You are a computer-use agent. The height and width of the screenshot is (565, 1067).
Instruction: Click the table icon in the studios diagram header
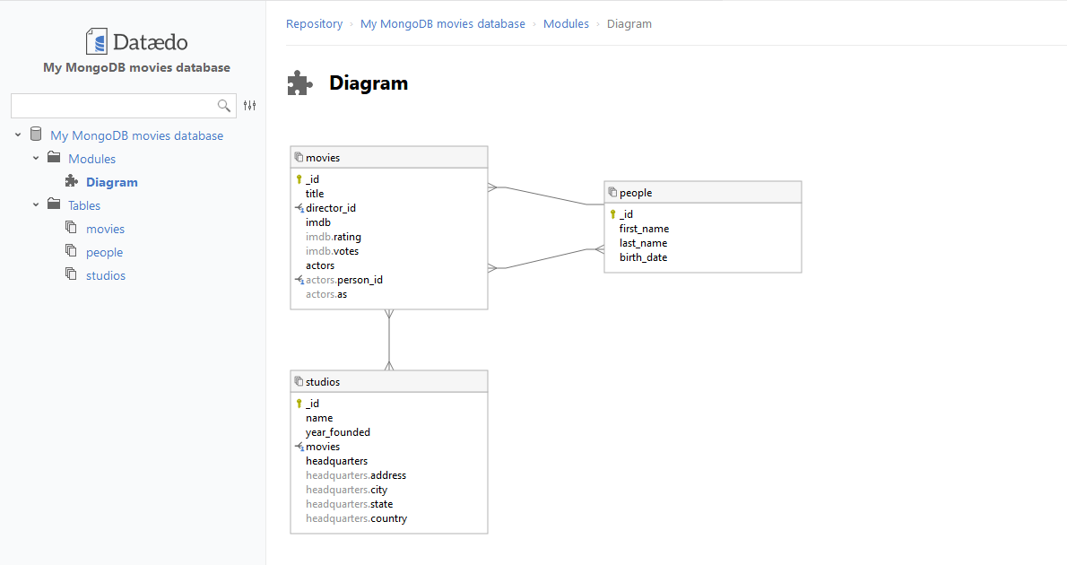299,381
